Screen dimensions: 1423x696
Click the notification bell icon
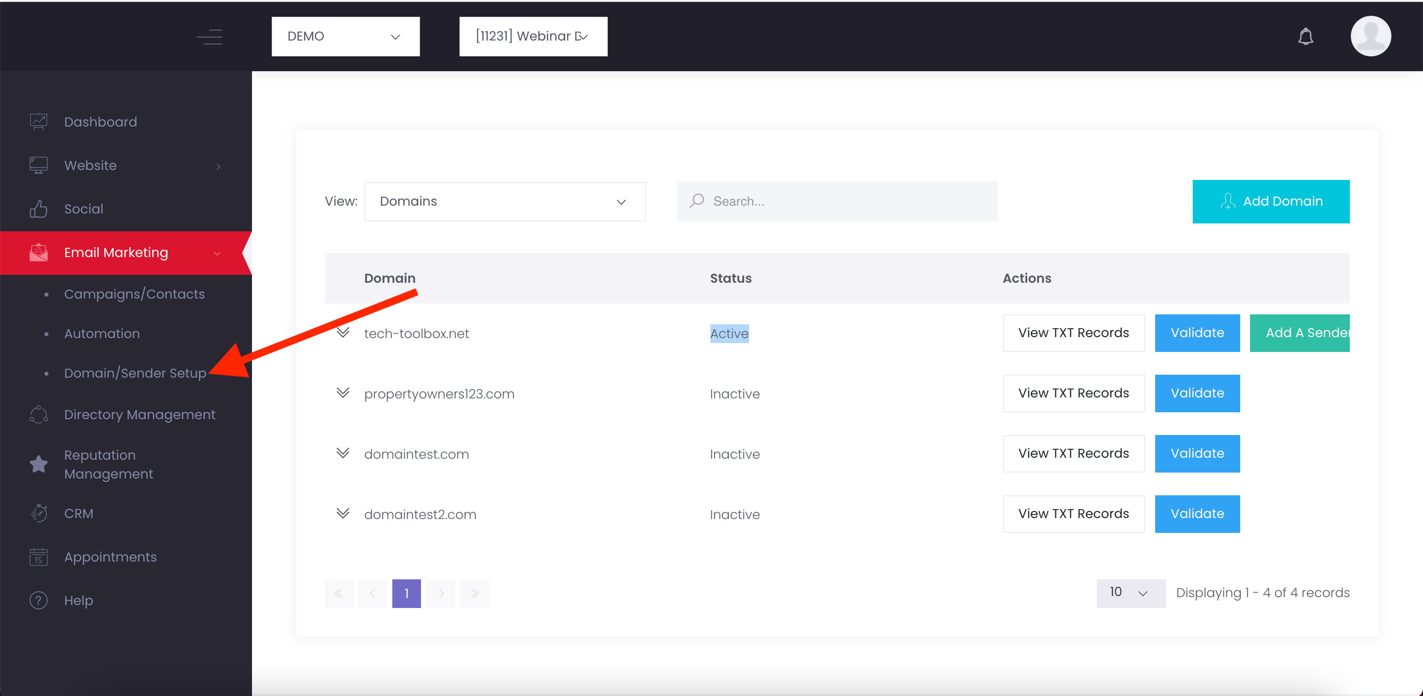[x=1305, y=37]
